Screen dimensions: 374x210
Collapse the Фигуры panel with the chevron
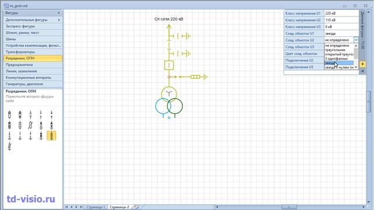[x=58, y=13]
